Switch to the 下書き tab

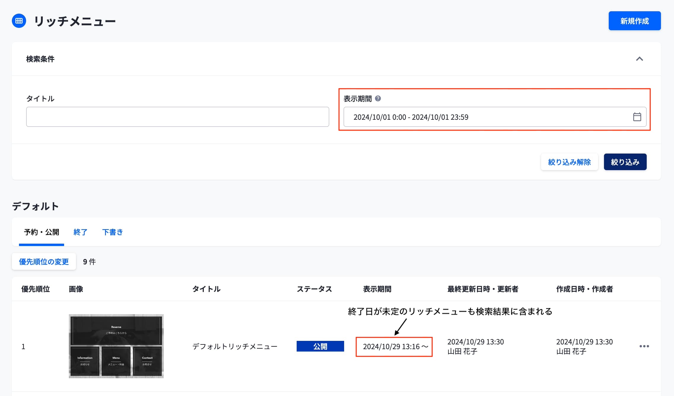[112, 232]
